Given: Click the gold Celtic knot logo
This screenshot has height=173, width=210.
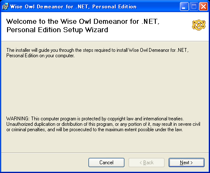Looking at the screenshot, I should click(199, 25).
